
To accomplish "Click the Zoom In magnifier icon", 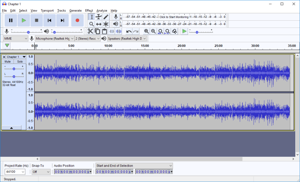I will click(146, 31).
